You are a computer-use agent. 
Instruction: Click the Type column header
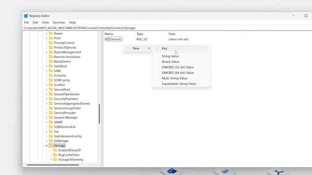tap(140, 34)
